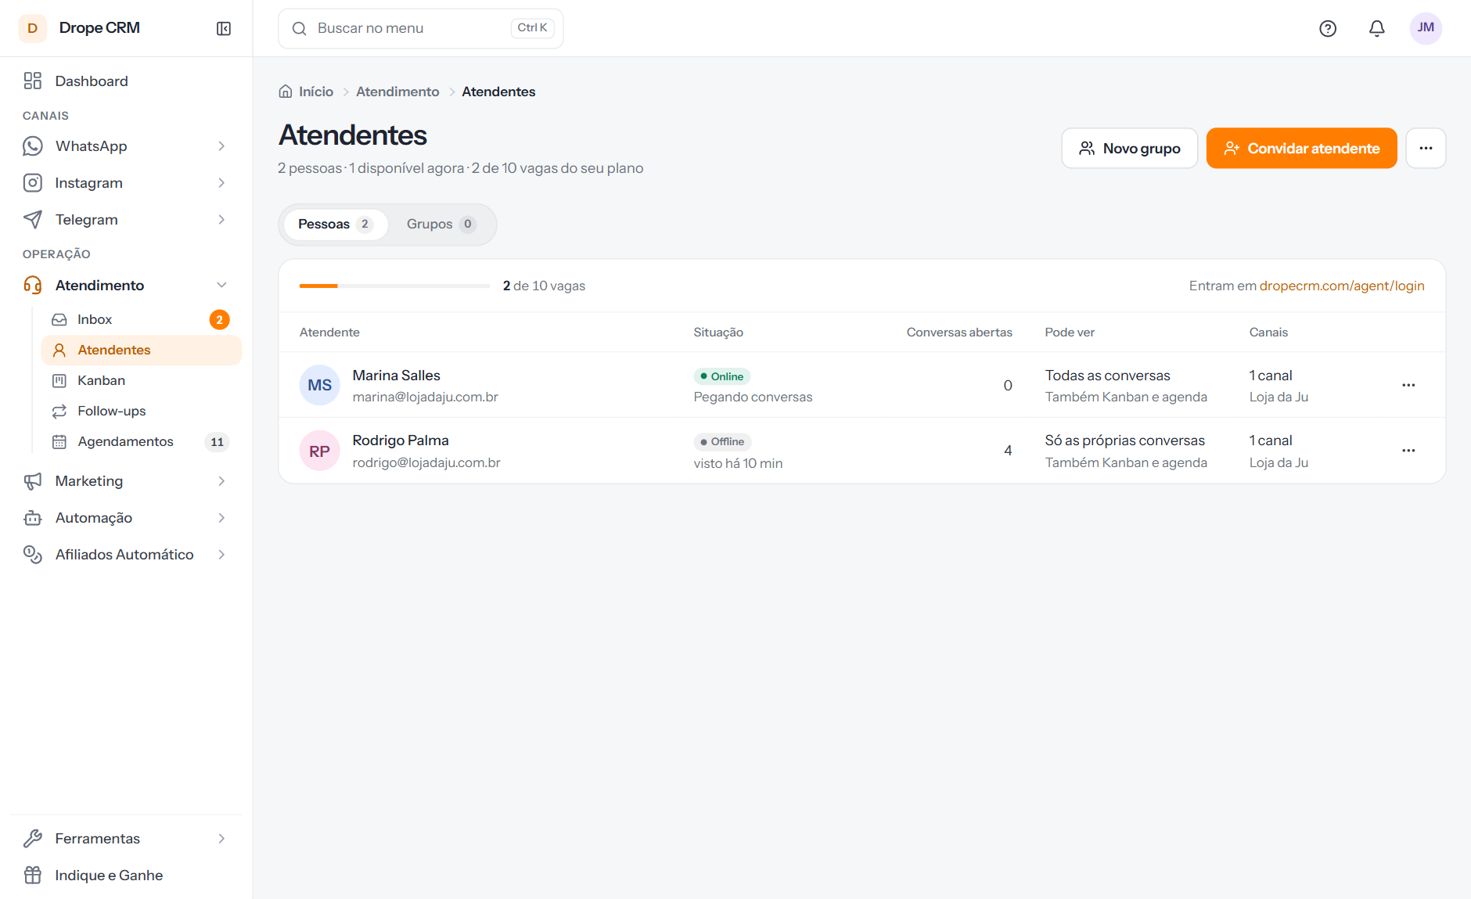This screenshot has height=899, width=1471.
Task: Expand the Automação section chevron
Action: tap(221, 518)
